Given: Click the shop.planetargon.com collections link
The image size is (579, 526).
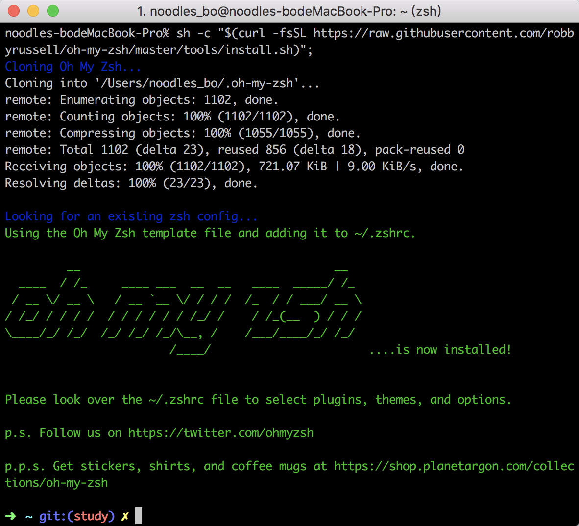Looking at the screenshot, I should (x=289, y=474).
